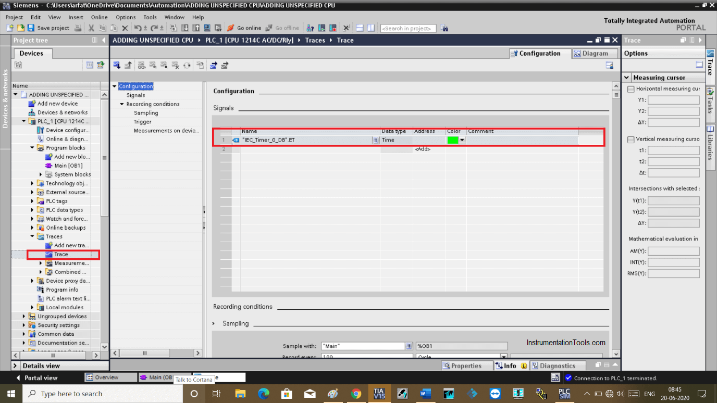The height and width of the screenshot is (403, 717).
Task: Switch to Portal view
Action: click(x=36, y=377)
